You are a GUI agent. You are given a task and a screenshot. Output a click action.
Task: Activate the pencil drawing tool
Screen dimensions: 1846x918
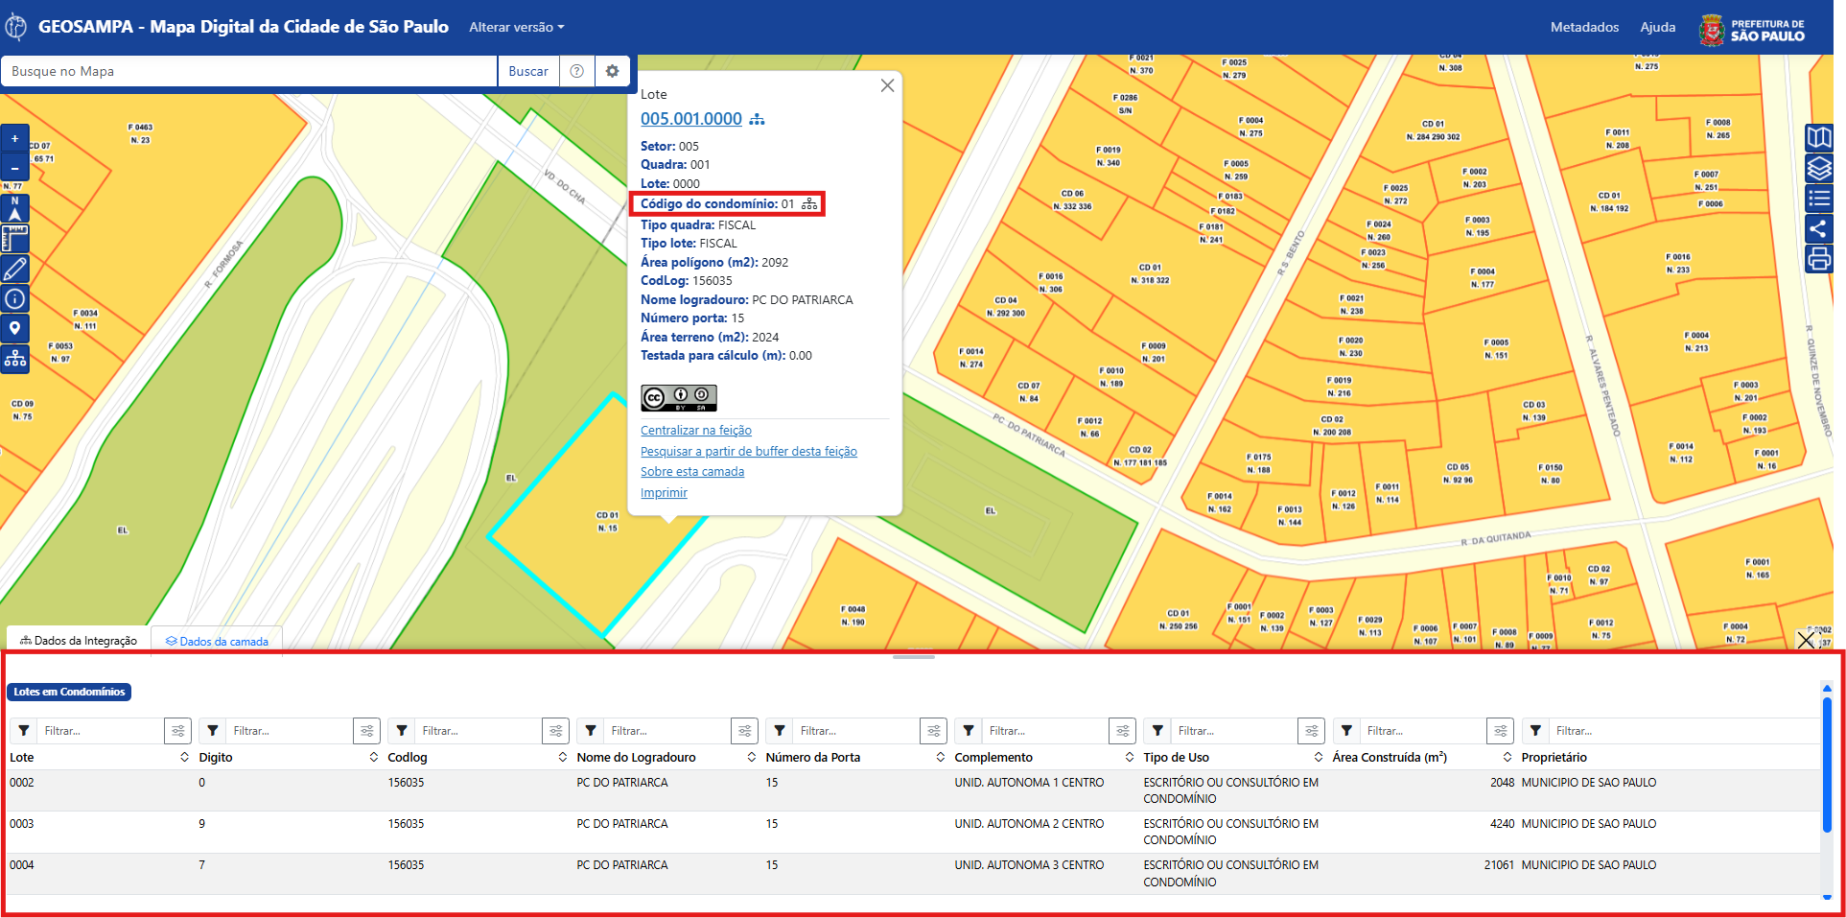(x=14, y=269)
